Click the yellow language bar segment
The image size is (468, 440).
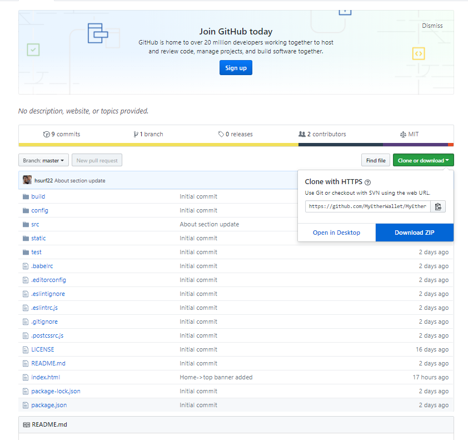pyautogui.click(x=158, y=145)
